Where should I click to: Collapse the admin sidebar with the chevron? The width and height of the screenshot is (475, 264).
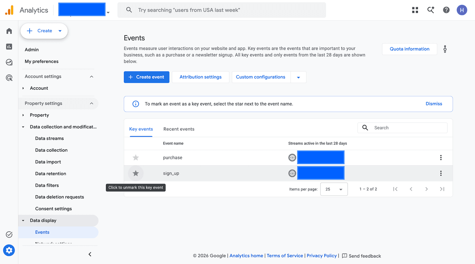point(90,254)
